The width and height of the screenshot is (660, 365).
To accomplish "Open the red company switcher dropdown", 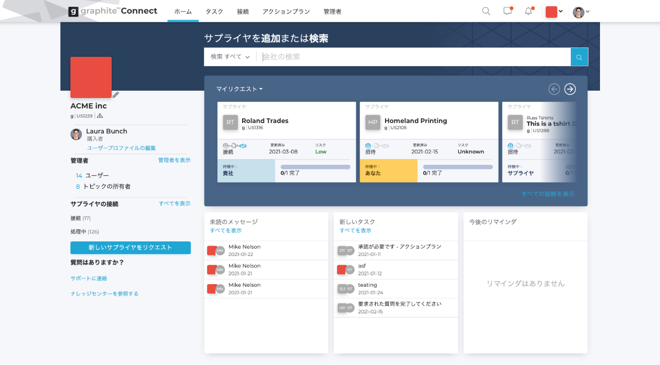I will tap(554, 11).
